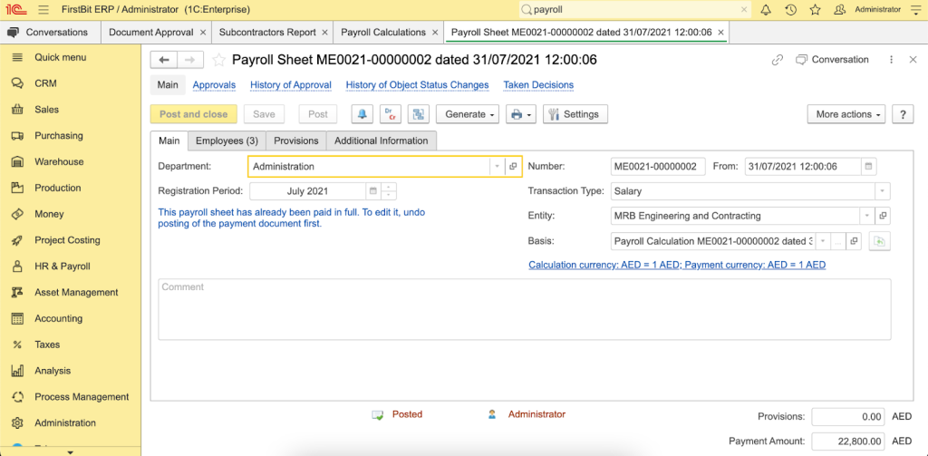Image resolution: width=928 pixels, height=456 pixels.
Task: Open the calendar picker for From date
Action: pyautogui.click(x=868, y=167)
